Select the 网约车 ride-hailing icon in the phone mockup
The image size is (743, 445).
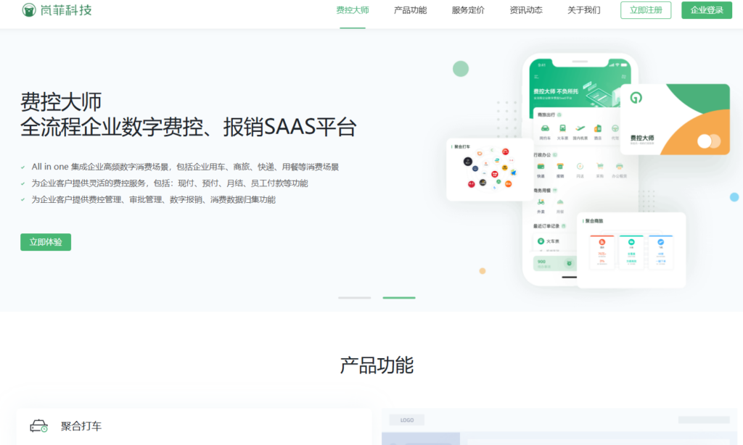point(545,129)
